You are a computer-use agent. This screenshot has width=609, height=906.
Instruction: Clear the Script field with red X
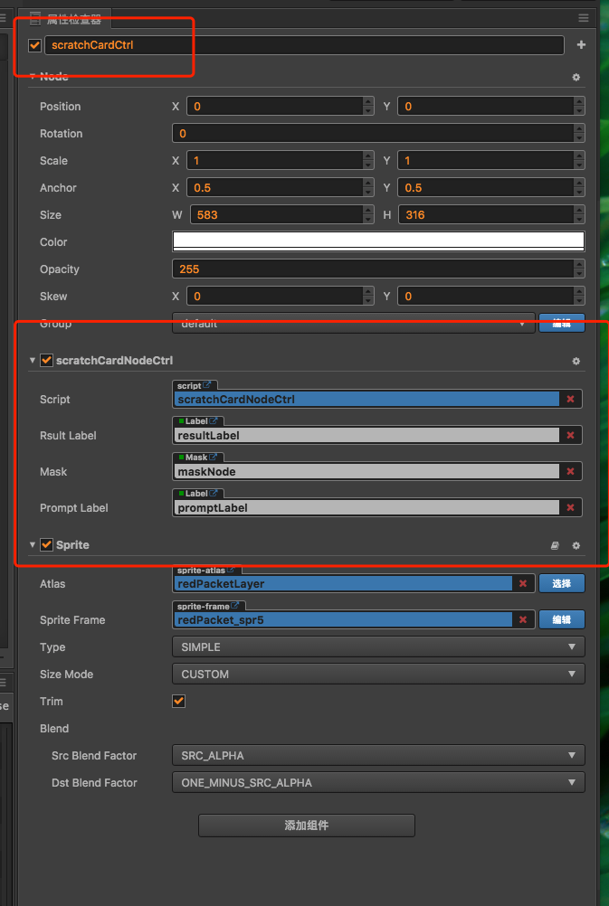570,400
